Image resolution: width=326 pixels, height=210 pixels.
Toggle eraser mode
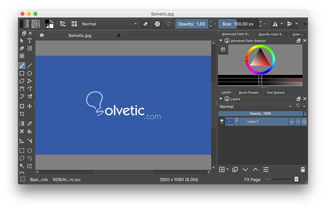(146, 24)
